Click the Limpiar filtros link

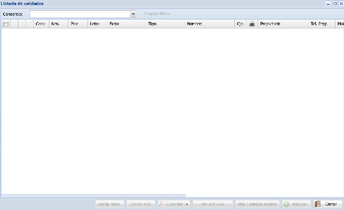pyautogui.click(x=157, y=14)
